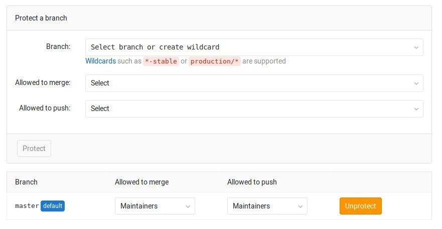Click the default badge next to master
Viewport: 442px width, 229px height.
pyautogui.click(x=53, y=206)
